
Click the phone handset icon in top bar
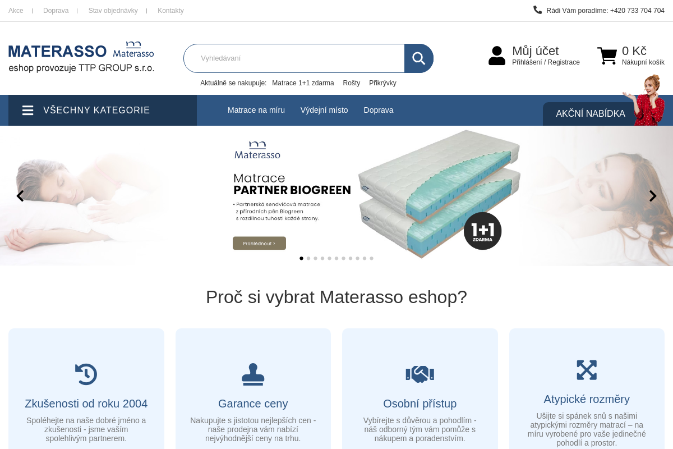[537, 10]
